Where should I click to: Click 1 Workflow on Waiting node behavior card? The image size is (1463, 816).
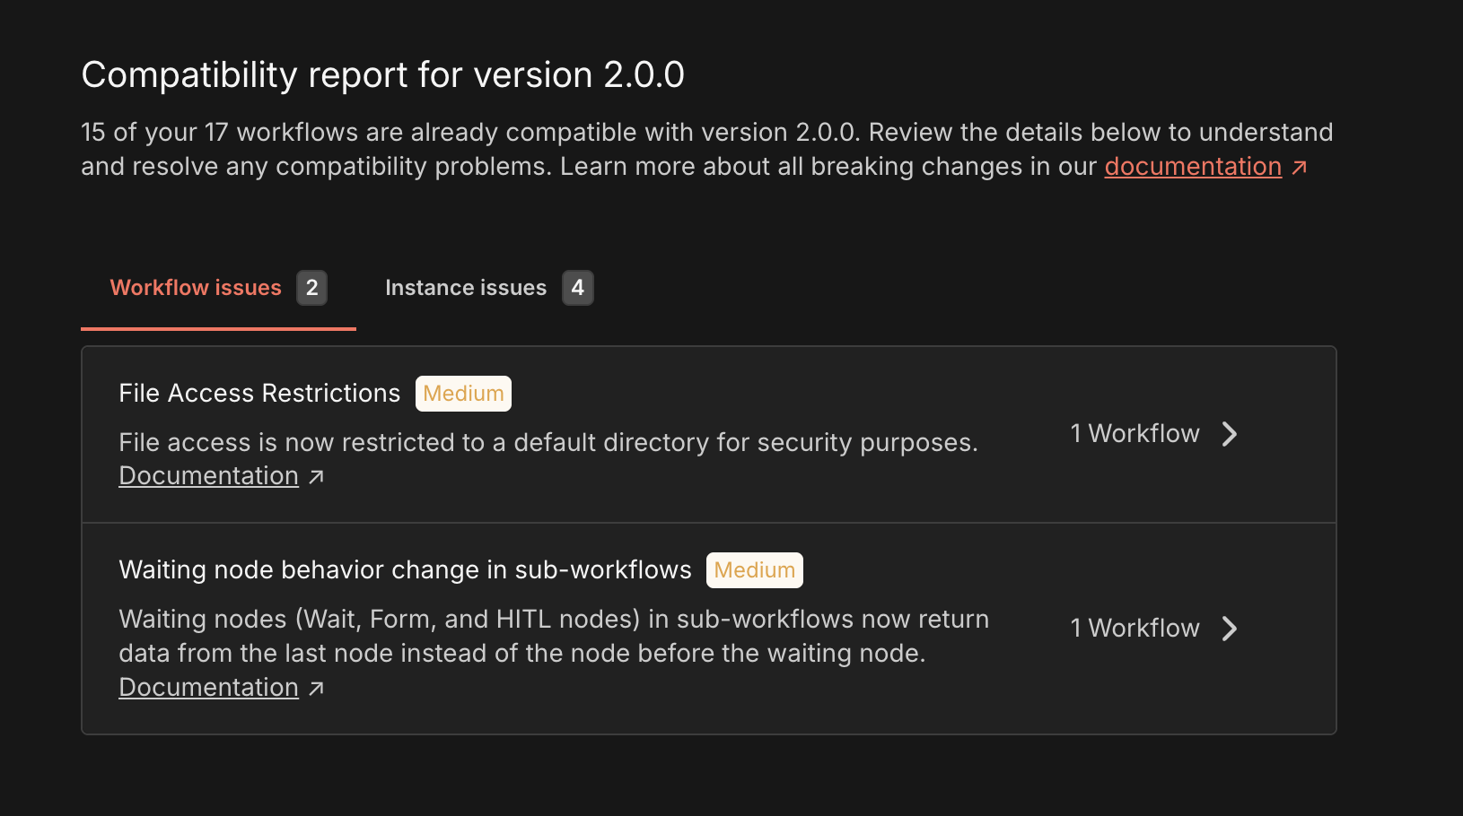tap(1134, 629)
